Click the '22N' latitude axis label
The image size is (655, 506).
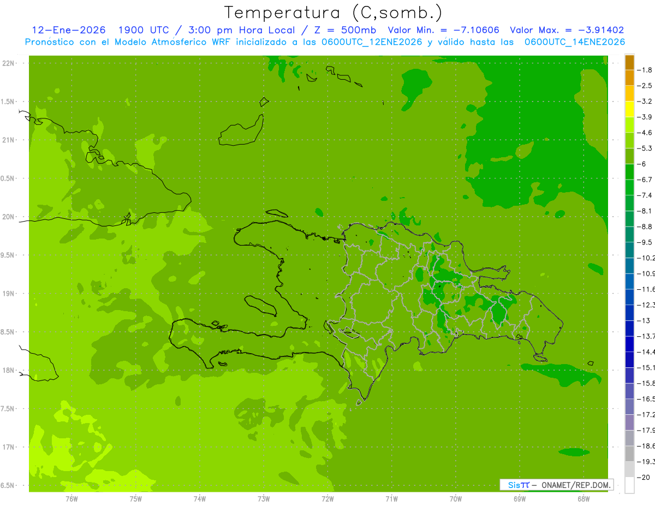[8, 63]
